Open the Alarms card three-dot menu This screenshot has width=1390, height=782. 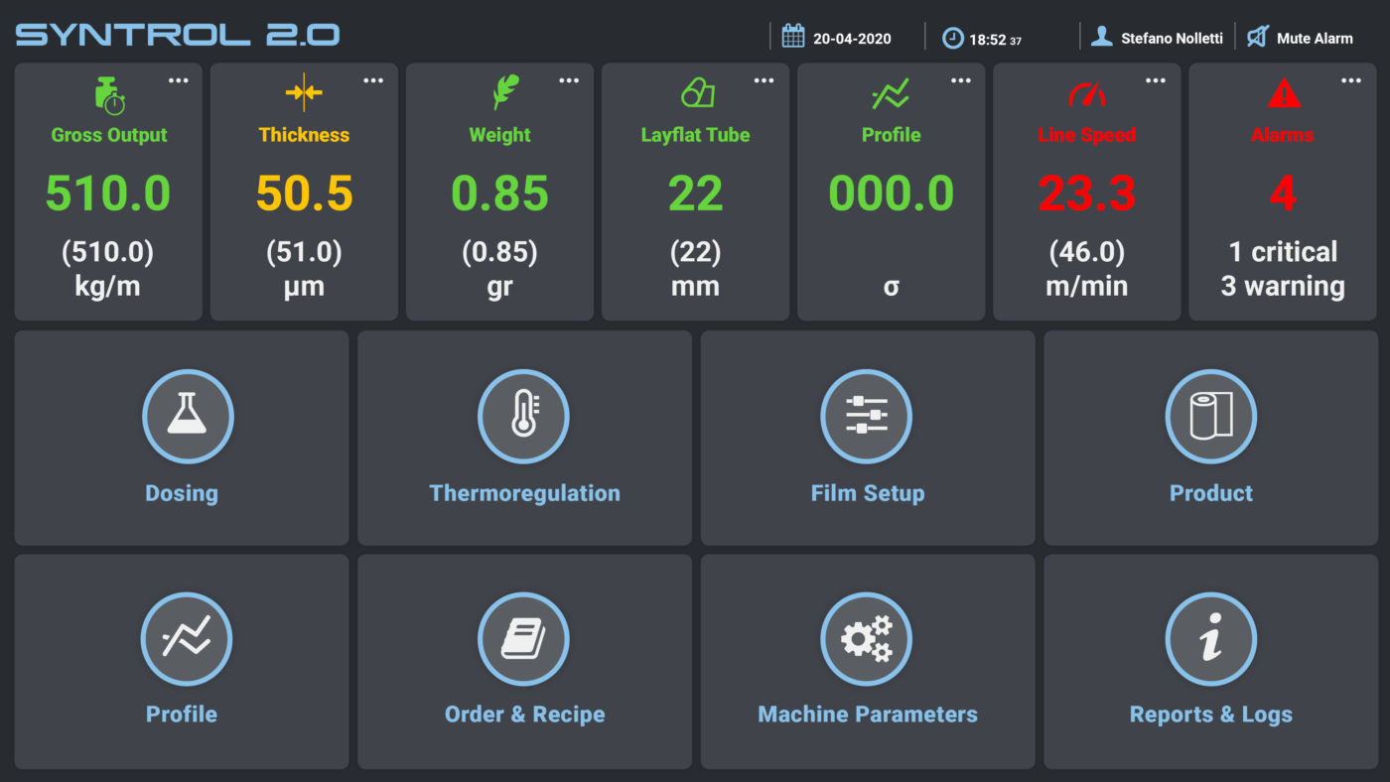(x=1351, y=81)
